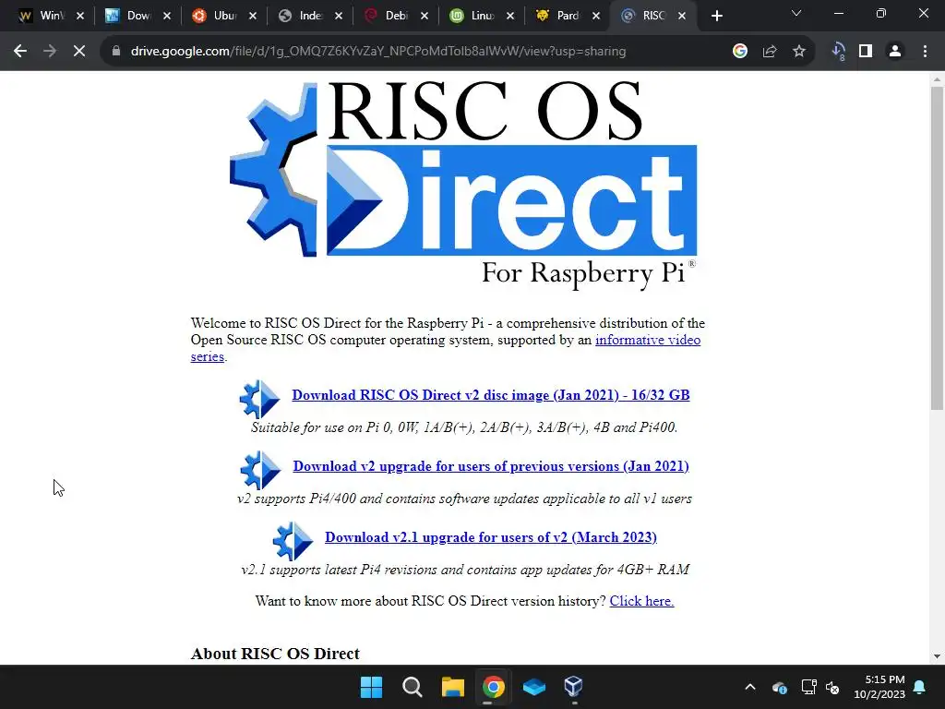Toggle the browser side panel
This screenshot has height=709, width=945.
point(866,52)
